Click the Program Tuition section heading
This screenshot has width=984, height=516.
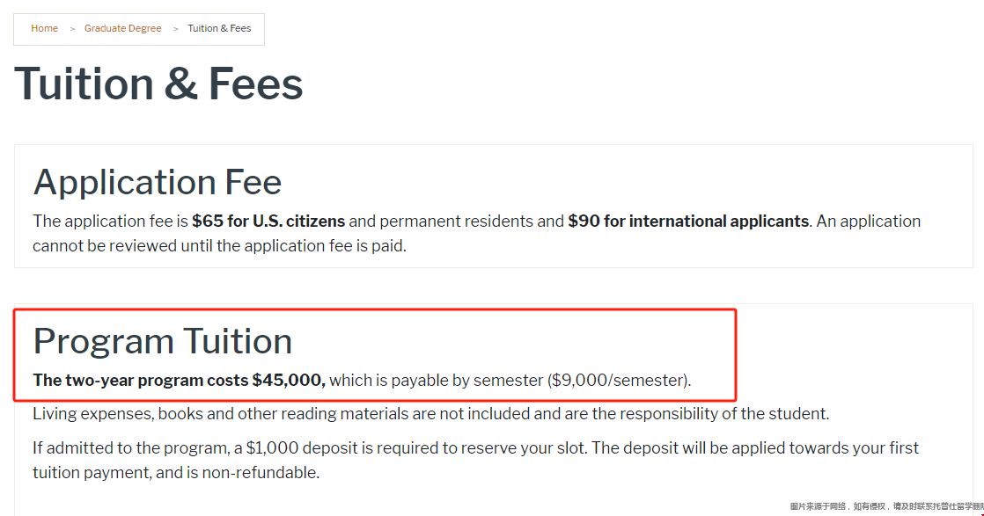coord(163,342)
